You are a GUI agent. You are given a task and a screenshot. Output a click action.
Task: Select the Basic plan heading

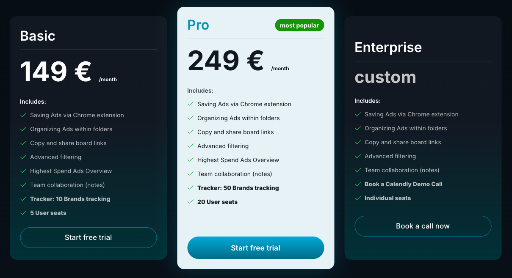coord(38,36)
